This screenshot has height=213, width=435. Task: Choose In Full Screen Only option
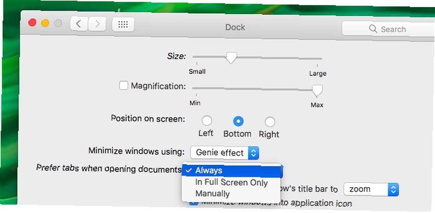click(231, 183)
